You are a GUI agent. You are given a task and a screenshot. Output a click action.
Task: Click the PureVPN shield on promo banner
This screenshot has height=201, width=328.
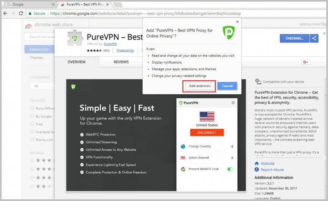73,86
